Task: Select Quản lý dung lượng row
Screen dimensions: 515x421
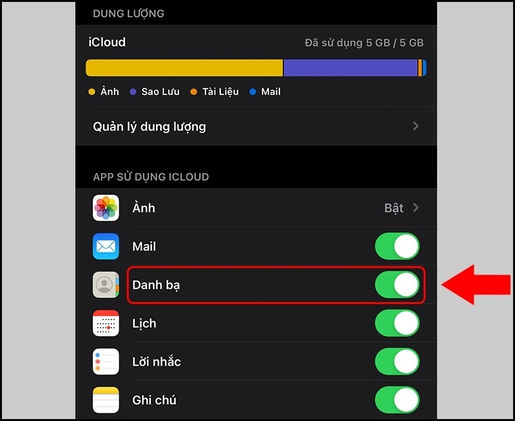Action: click(256, 126)
